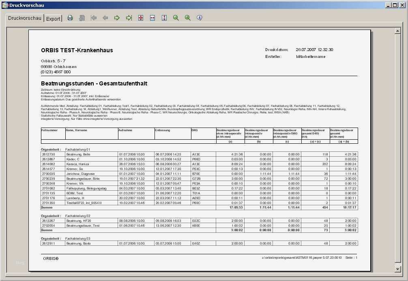Click the name 'BDIM, Test'
408x281 pixels.
tap(75, 193)
